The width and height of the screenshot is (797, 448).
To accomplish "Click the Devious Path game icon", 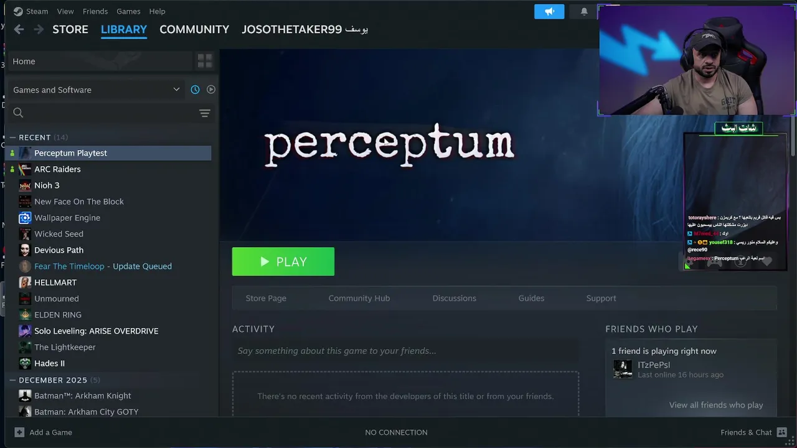I will tap(25, 250).
